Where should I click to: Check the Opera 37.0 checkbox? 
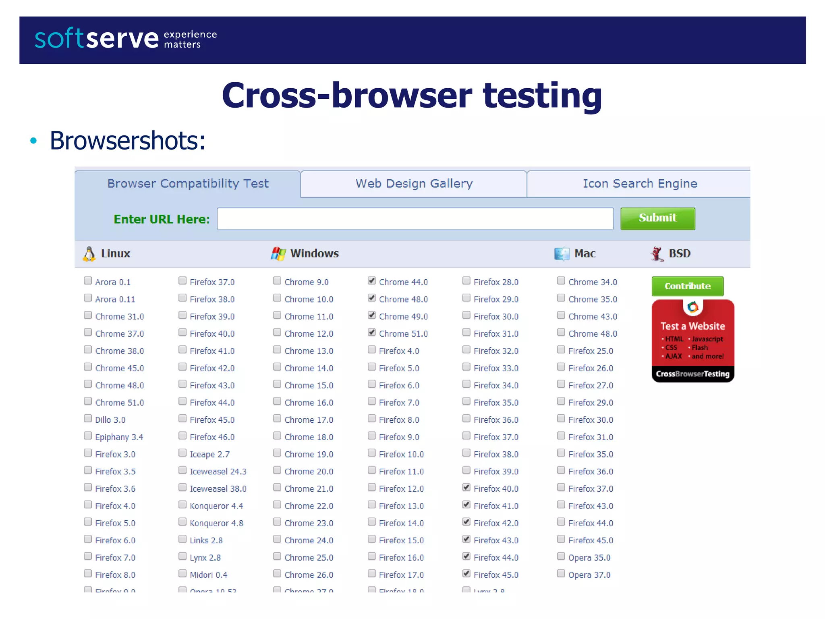(x=561, y=573)
